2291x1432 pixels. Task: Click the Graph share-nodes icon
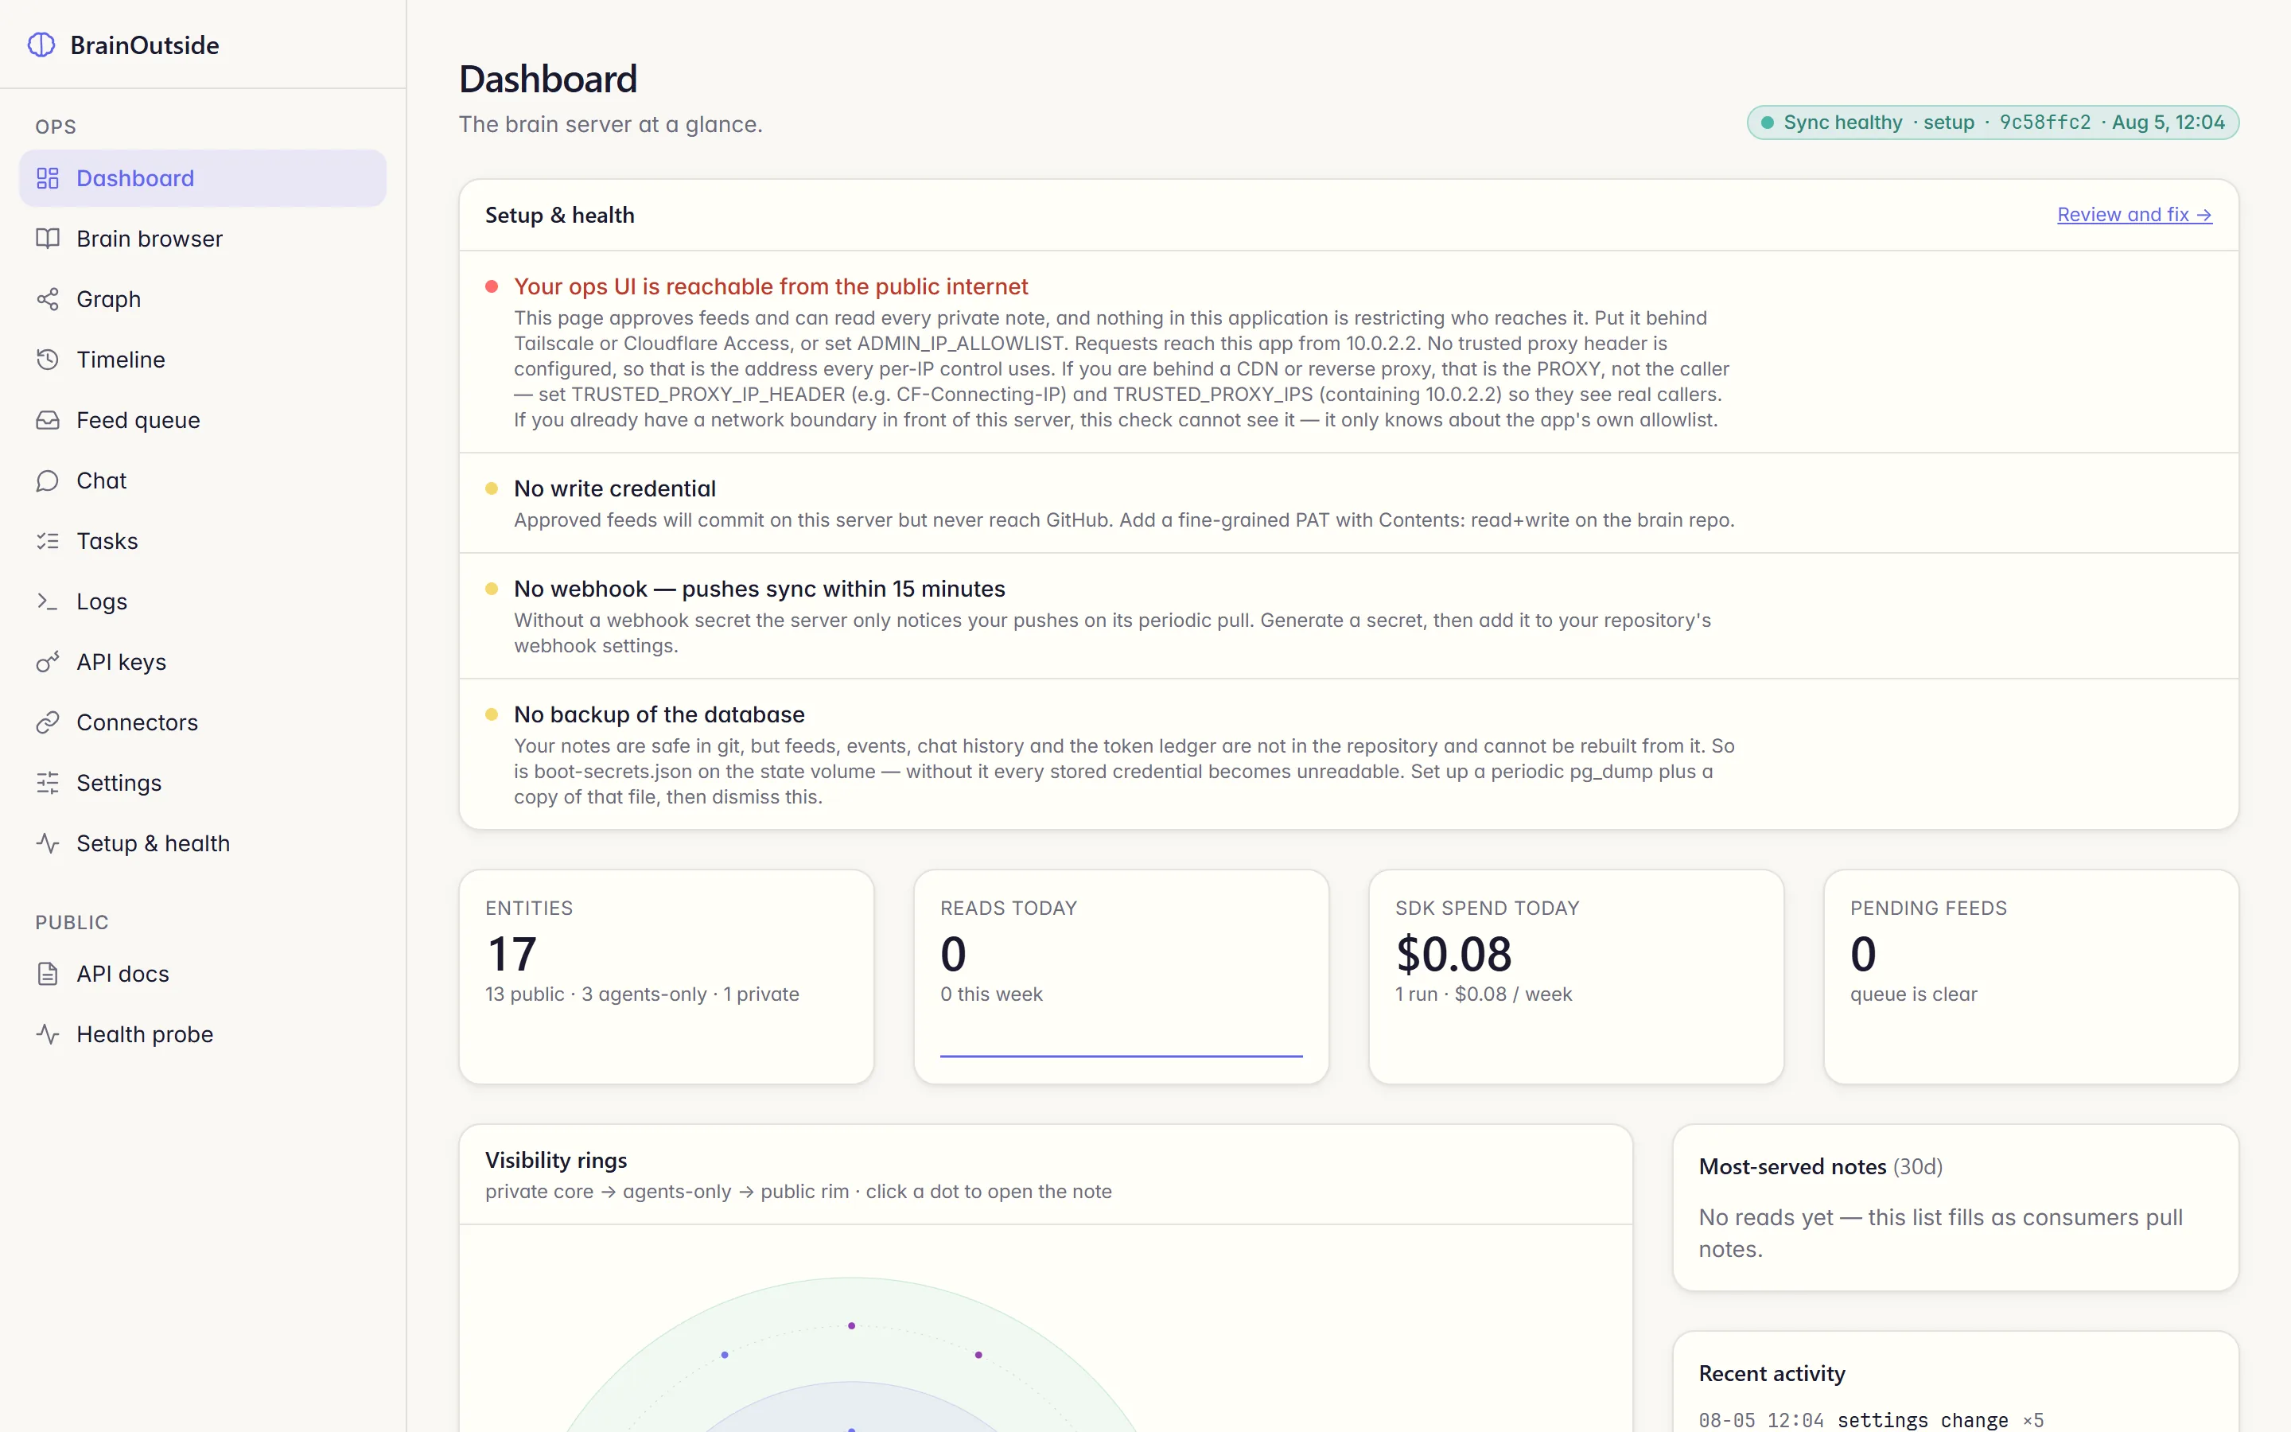48,299
